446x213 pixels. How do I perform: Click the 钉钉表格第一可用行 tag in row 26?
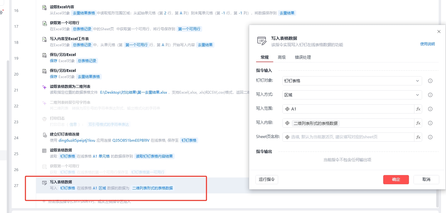[148, 172]
